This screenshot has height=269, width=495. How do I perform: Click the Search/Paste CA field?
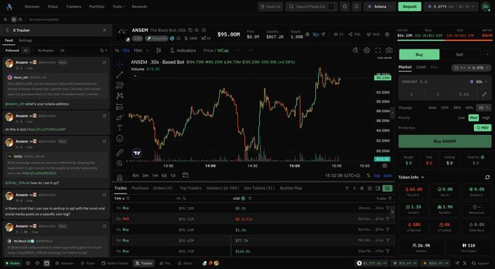[312, 7]
